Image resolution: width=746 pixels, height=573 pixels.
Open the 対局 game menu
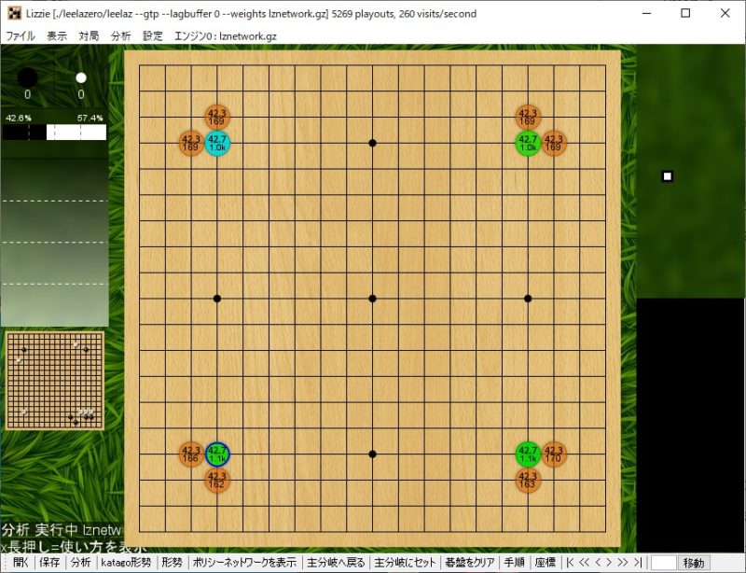tap(89, 36)
